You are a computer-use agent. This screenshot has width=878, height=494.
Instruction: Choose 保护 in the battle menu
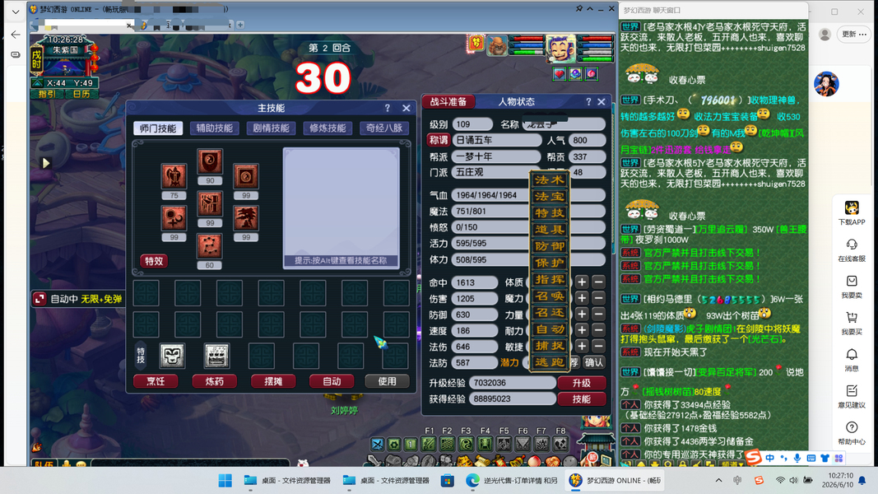550,263
